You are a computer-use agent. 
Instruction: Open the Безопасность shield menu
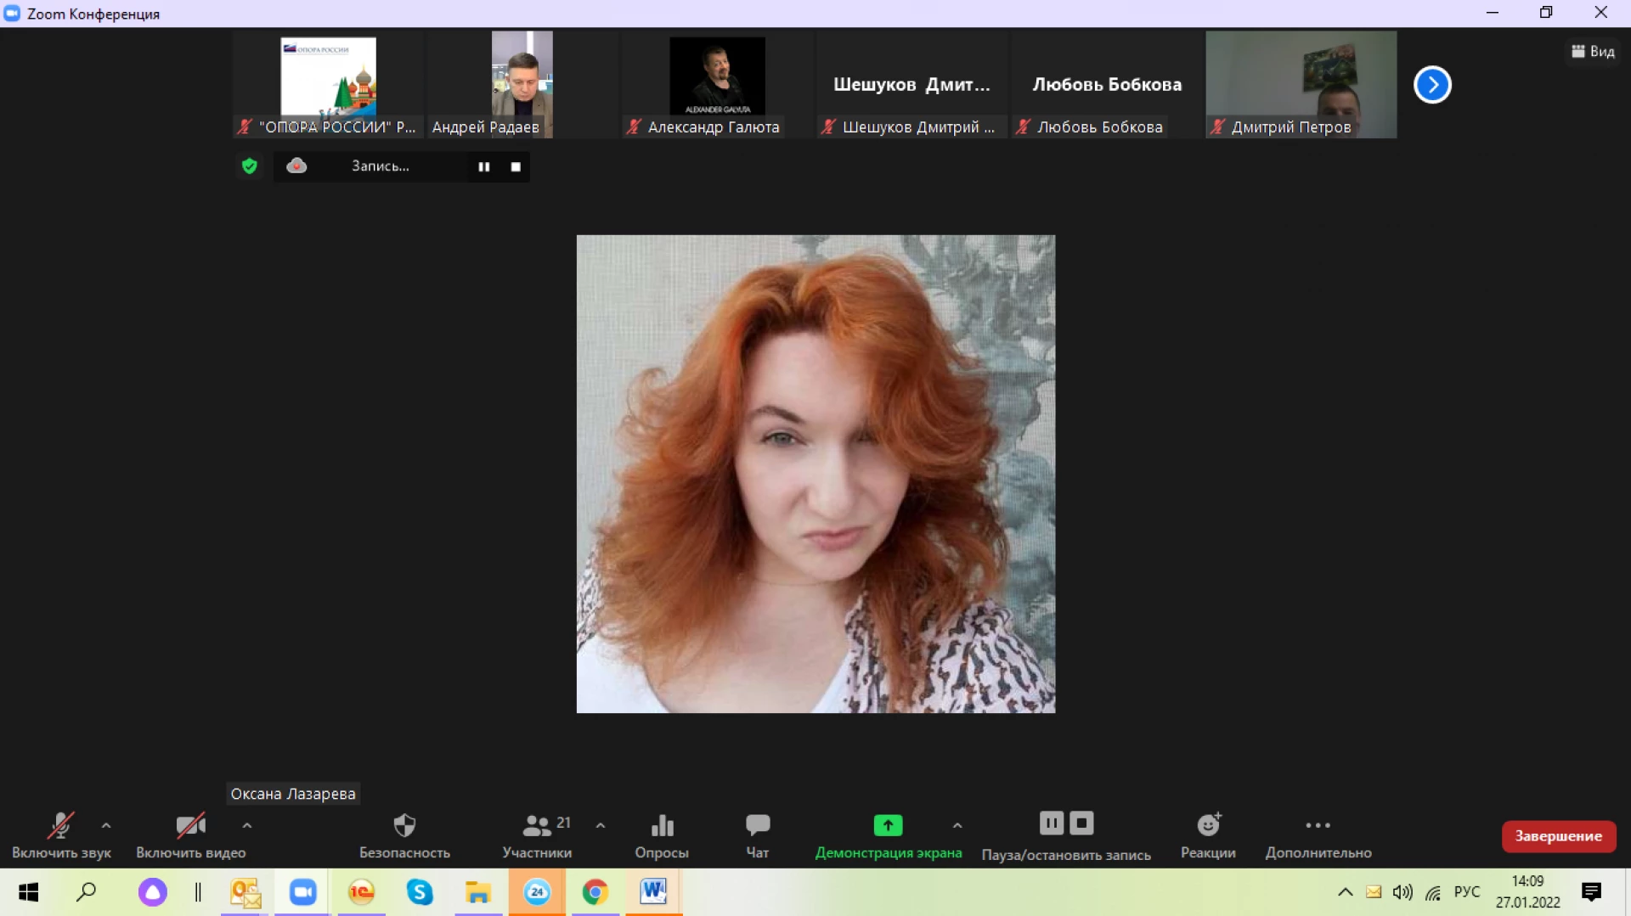coord(404,835)
